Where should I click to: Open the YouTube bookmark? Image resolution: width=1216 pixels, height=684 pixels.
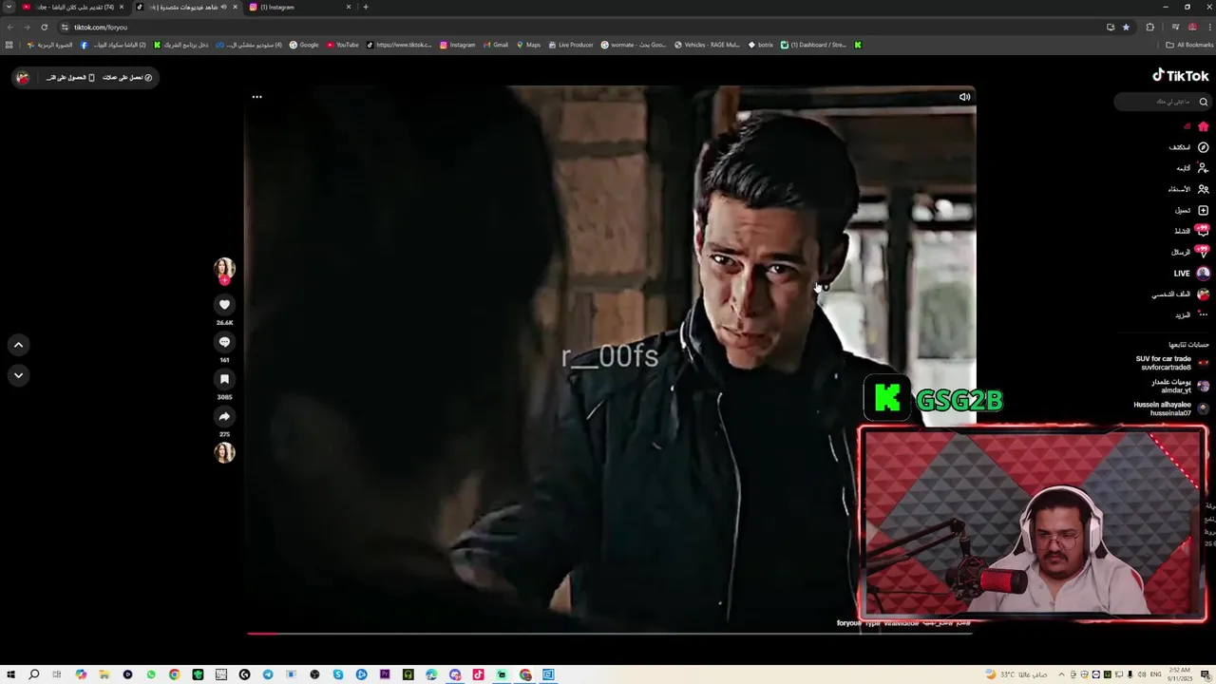[x=342, y=45]
